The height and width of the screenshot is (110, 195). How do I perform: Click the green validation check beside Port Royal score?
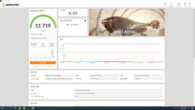pyautogui.click(x=43, y=11)
